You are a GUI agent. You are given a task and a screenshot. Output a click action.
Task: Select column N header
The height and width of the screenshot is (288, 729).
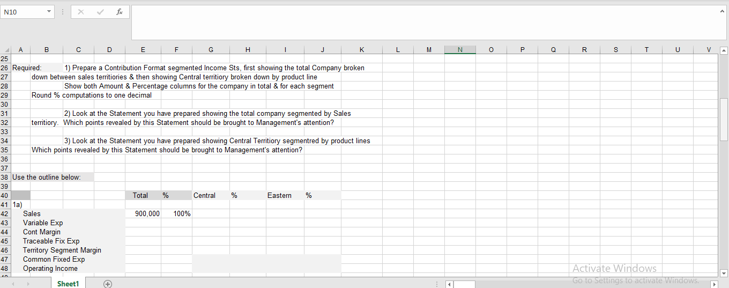[460, 50]
